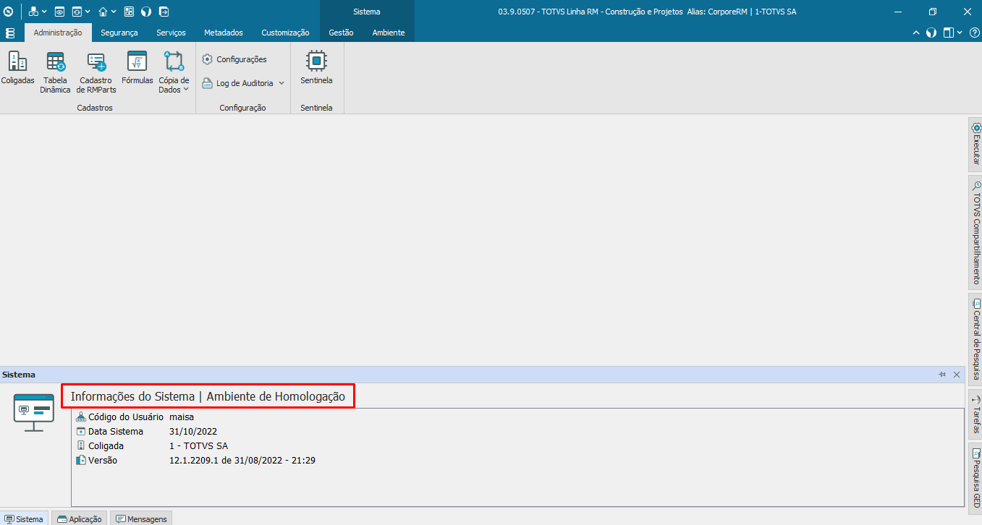
Task: Select the Administração ribbon tab
Action: (x=58, y=33)
